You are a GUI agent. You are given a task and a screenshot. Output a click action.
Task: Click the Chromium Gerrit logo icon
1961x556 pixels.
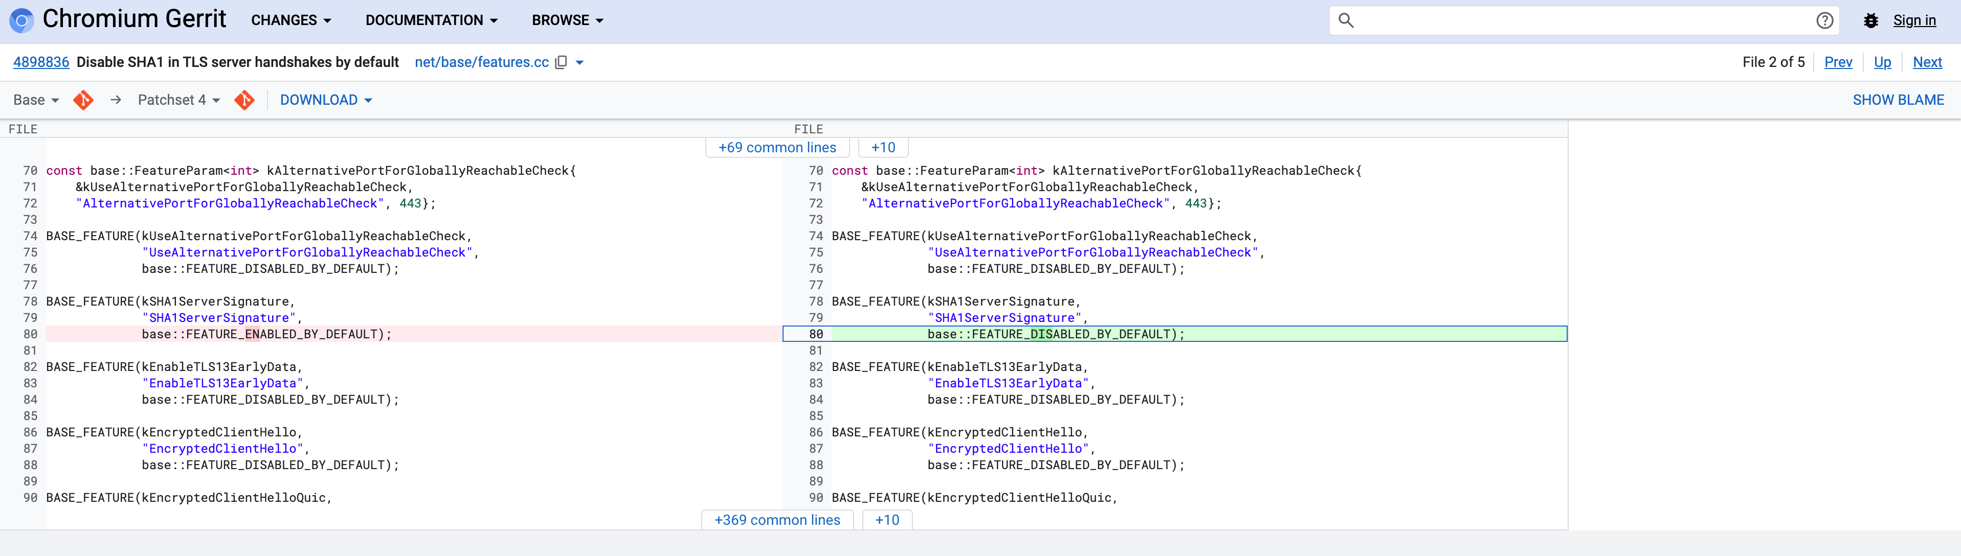point(21,20)
